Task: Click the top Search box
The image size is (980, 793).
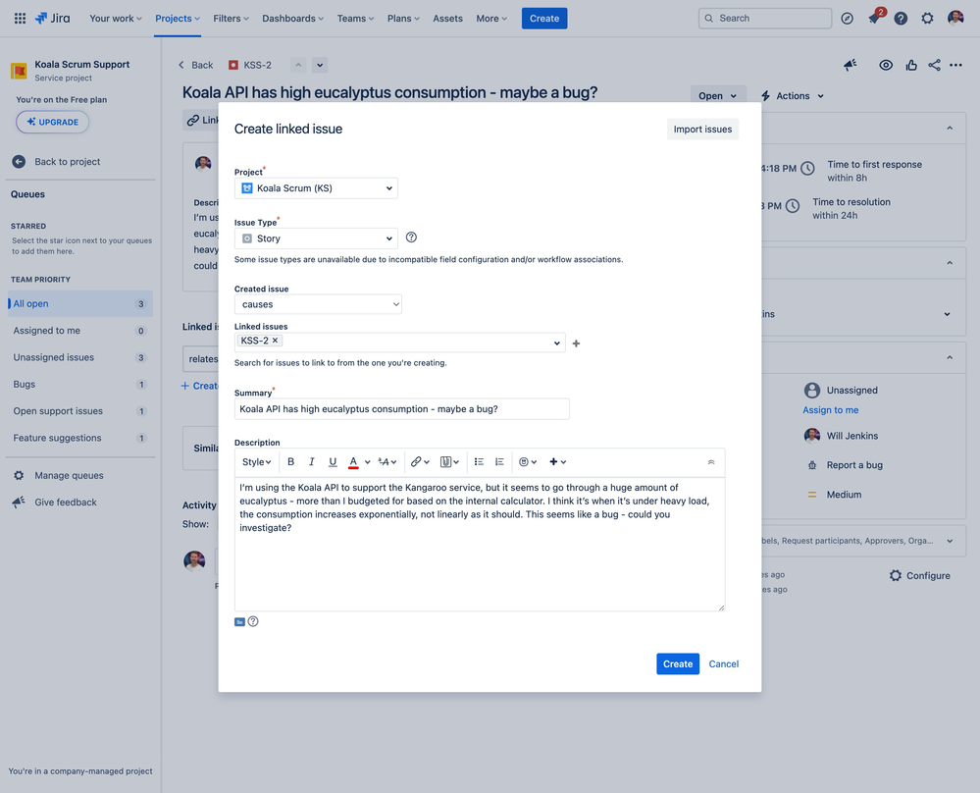Action: (765, 18)
